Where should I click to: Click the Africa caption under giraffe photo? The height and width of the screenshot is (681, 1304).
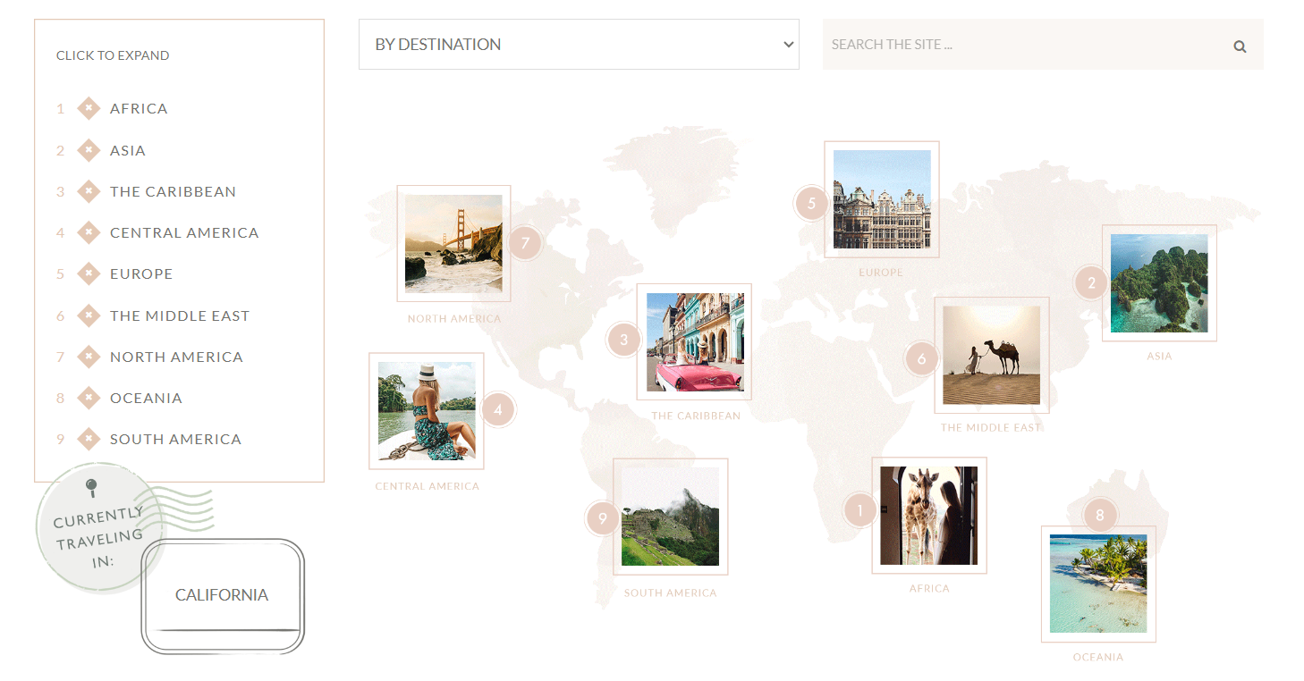point(929,589)
